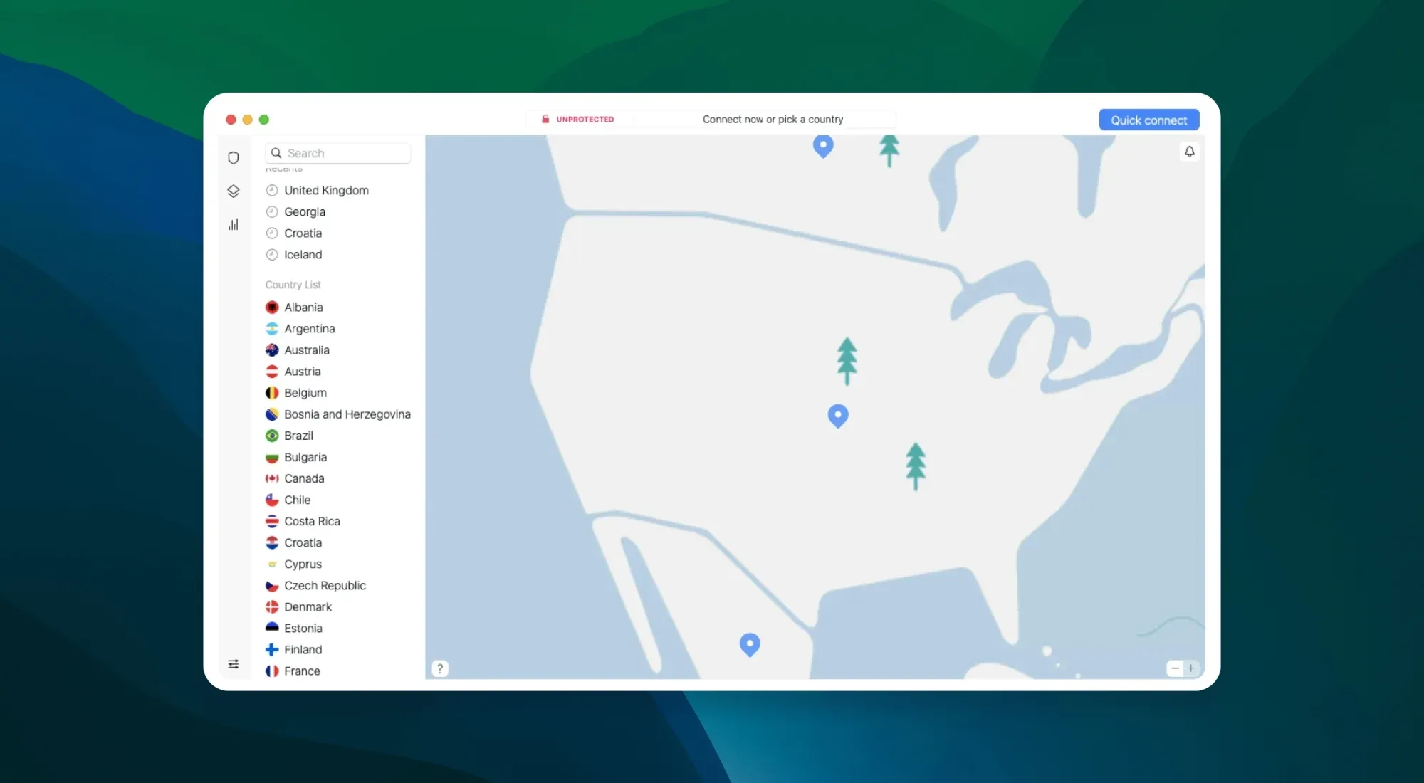Click the menu hamburger icon bottom-left
The image size is (1424, 783).
pos(232,663)
